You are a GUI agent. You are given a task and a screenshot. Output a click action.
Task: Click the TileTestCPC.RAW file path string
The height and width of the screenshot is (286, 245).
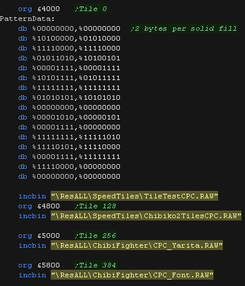coord(134,196)
